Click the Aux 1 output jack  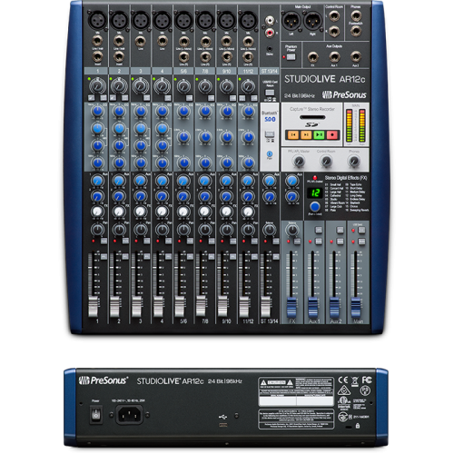pyautogui.click(x=334, y=57)
